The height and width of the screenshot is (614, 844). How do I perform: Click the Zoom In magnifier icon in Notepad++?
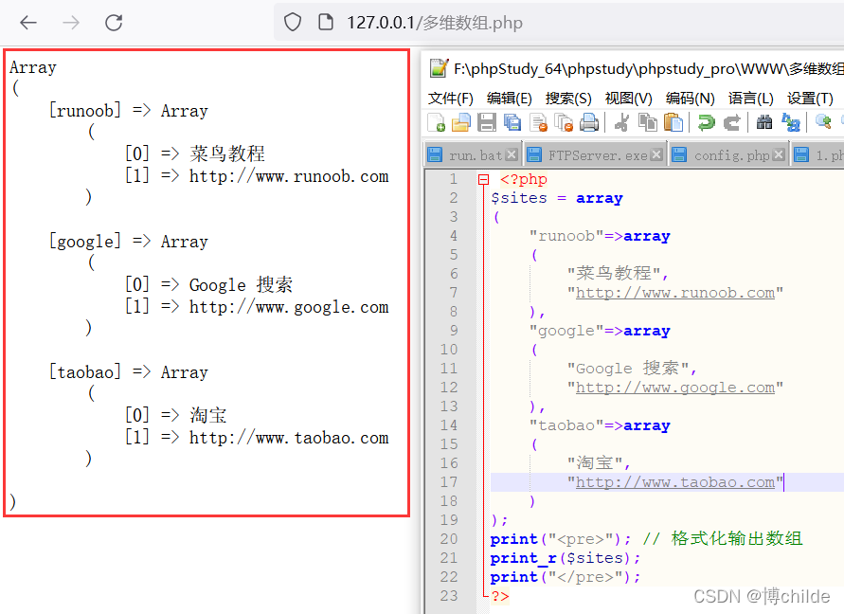[x=823, y=122]
